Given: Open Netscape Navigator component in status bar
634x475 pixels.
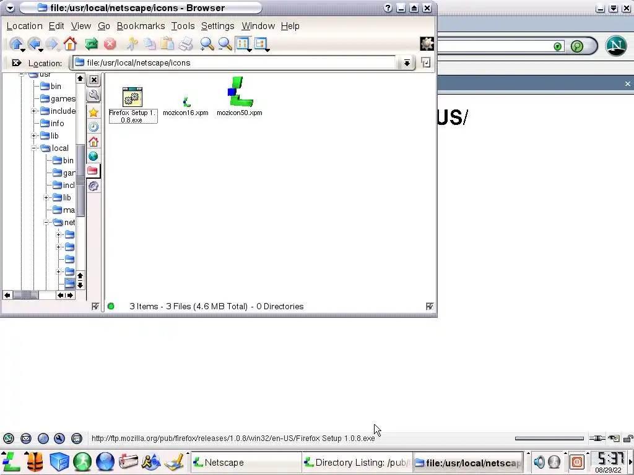Looking at the screenshot, I should tap(9, 439).
